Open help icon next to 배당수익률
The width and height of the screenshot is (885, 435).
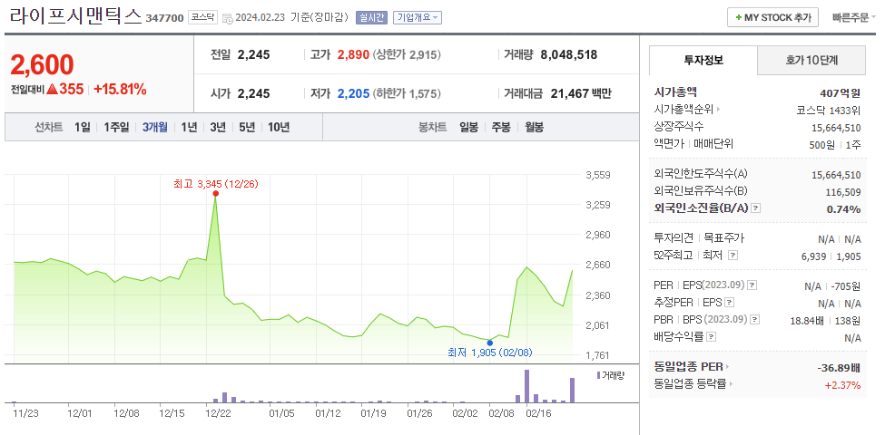(x=711, y=337)
